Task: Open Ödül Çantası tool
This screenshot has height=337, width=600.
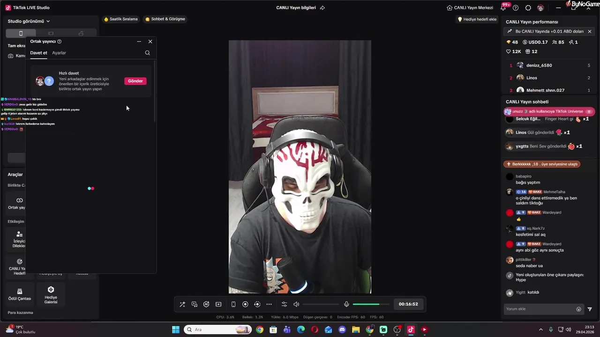Action: 20,294
